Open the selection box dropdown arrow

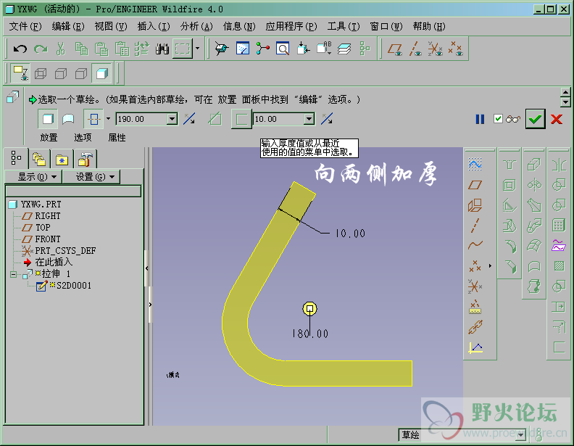198,49
